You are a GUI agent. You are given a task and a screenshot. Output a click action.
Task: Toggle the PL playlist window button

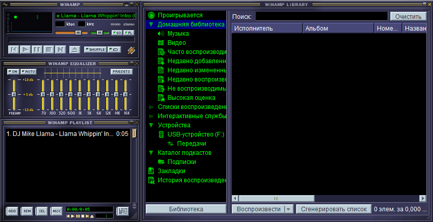[x=129, y=33]
